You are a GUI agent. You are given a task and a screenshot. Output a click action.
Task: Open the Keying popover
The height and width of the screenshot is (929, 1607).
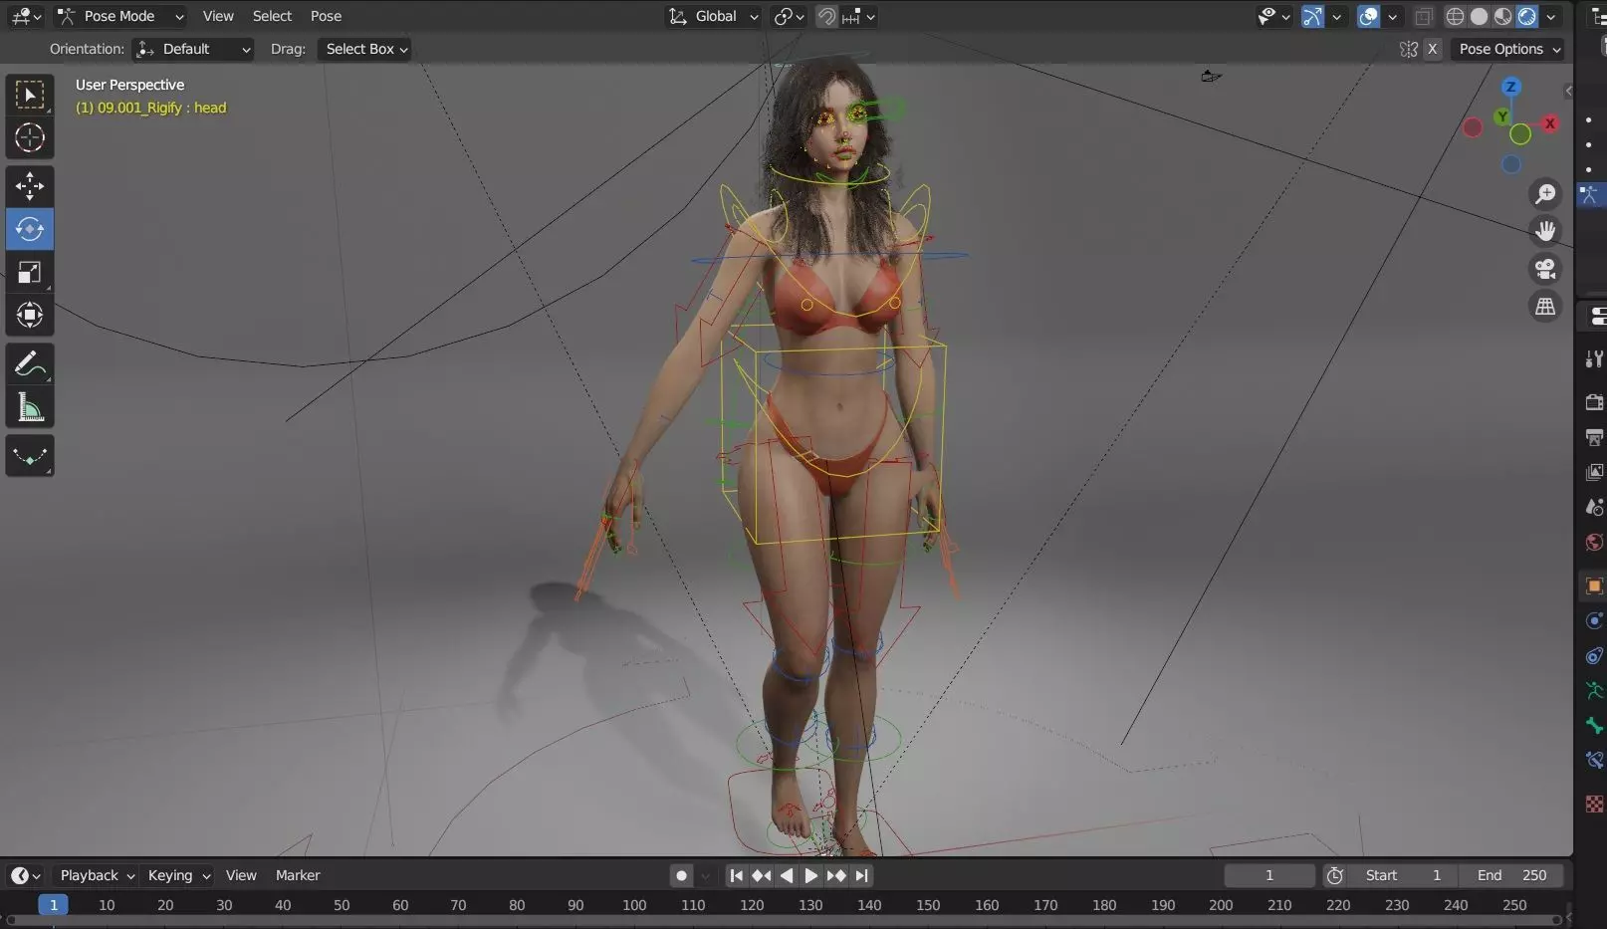tap(178, 875)
